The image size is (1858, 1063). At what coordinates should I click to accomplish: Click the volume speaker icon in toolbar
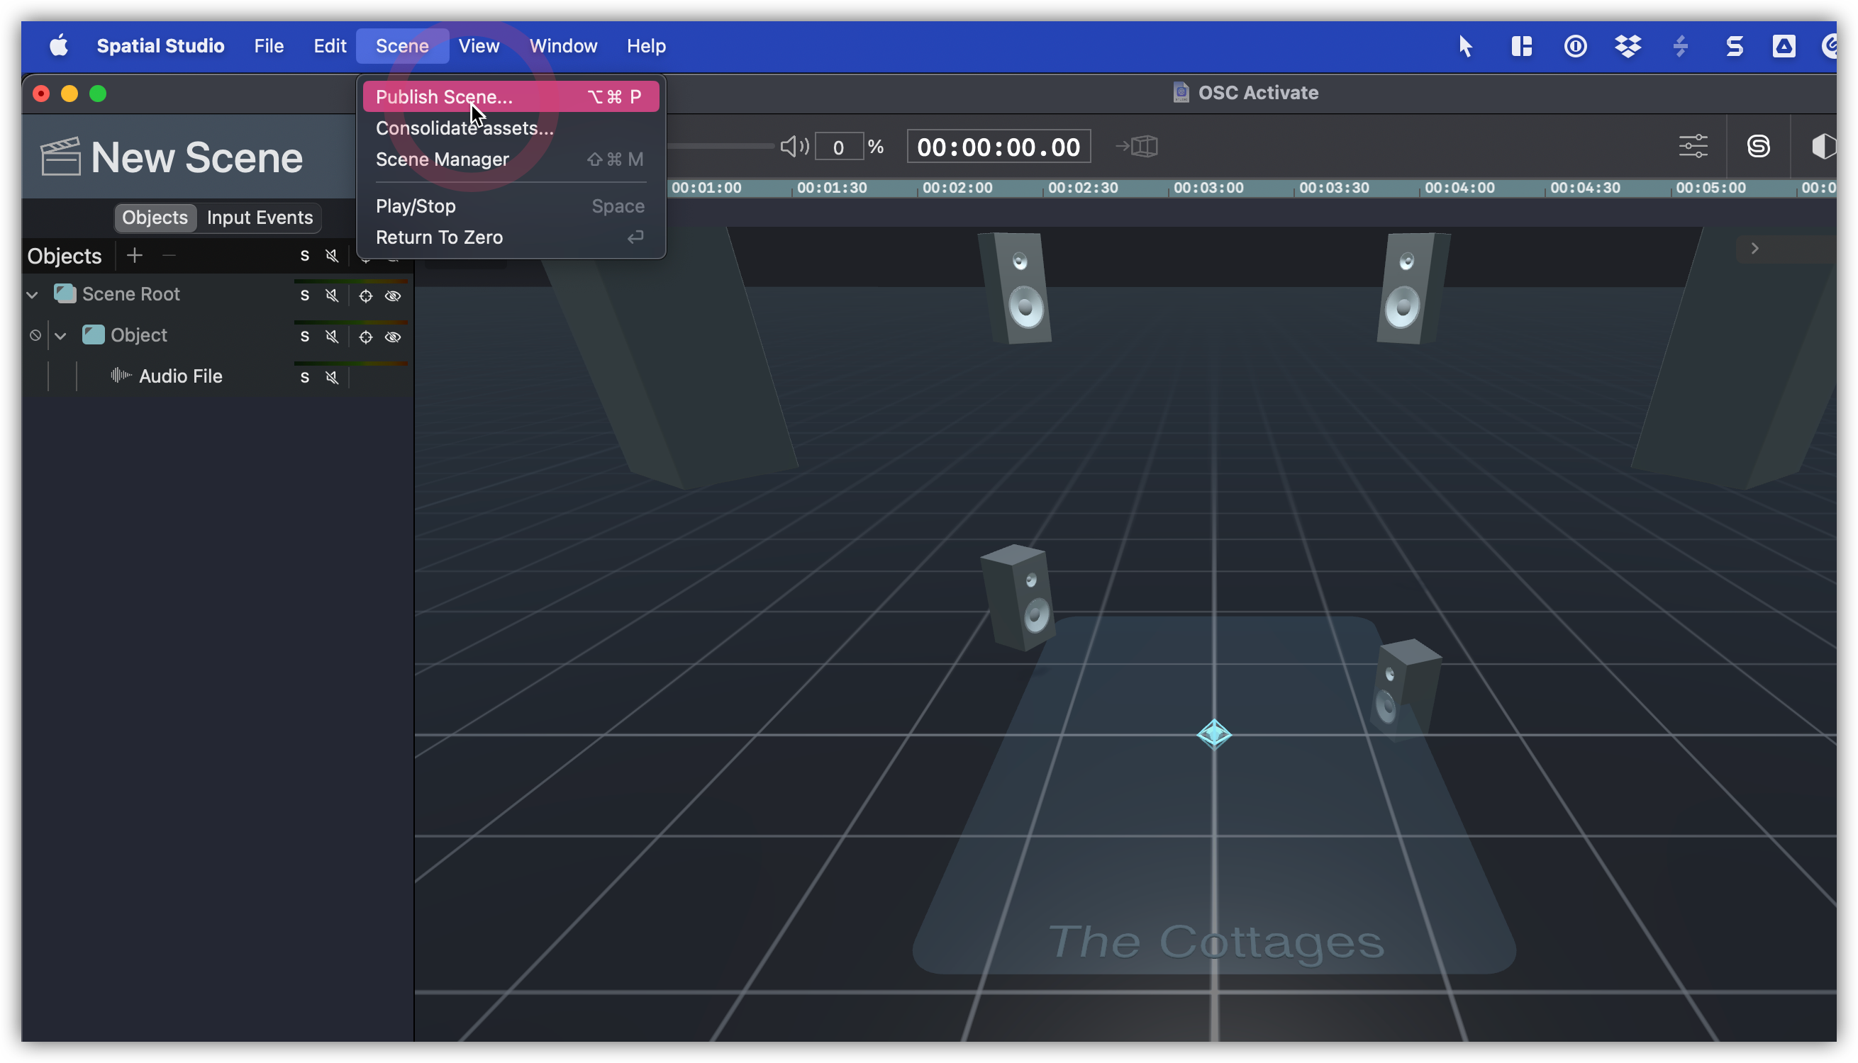click(794, 147)
